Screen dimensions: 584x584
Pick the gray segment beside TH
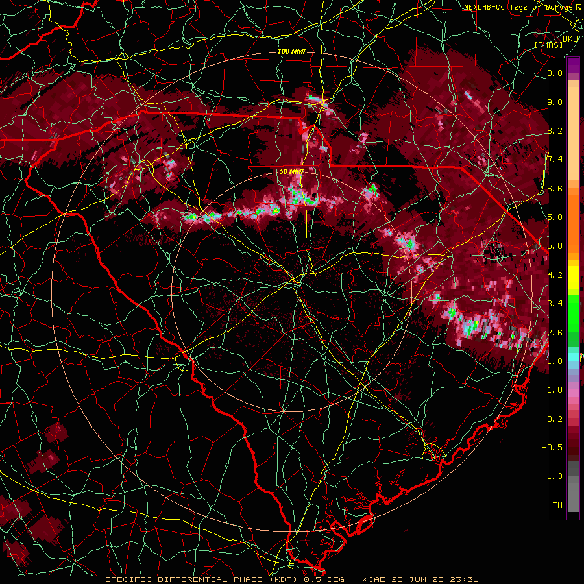[x=573, y=498]
